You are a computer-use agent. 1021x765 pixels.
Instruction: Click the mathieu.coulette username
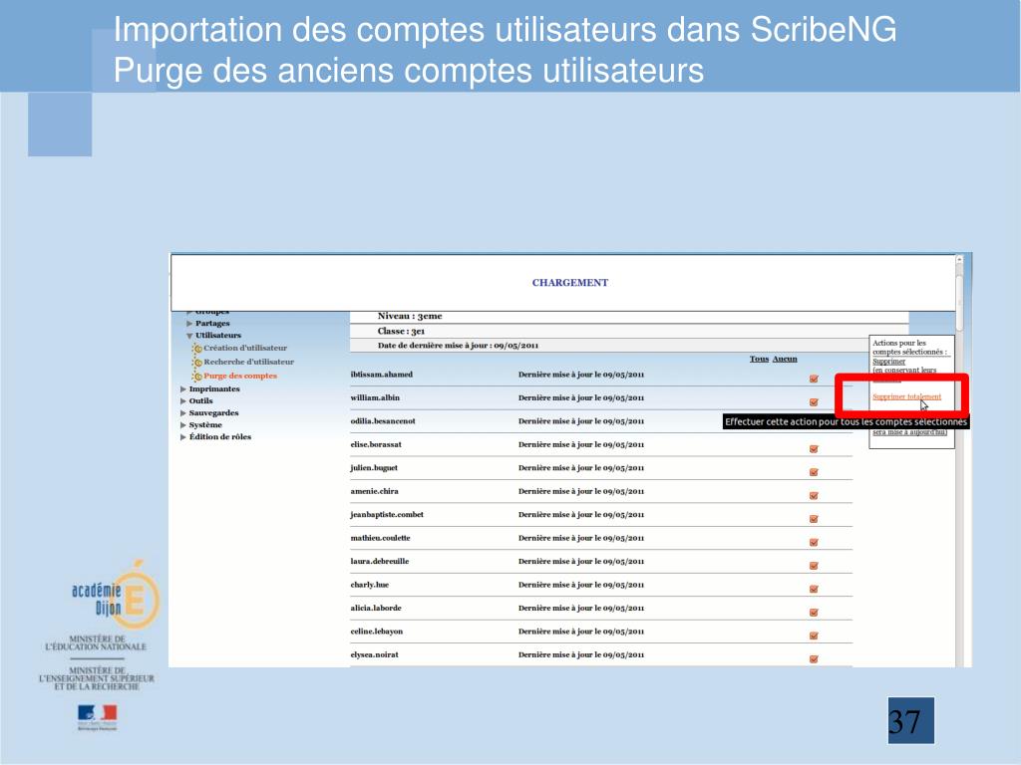[380, 539]
